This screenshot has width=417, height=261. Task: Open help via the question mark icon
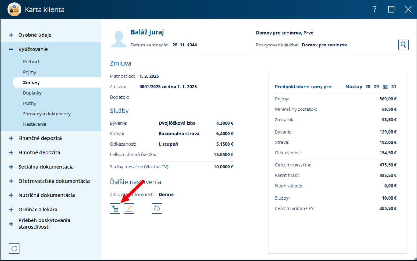click(375, 9)
